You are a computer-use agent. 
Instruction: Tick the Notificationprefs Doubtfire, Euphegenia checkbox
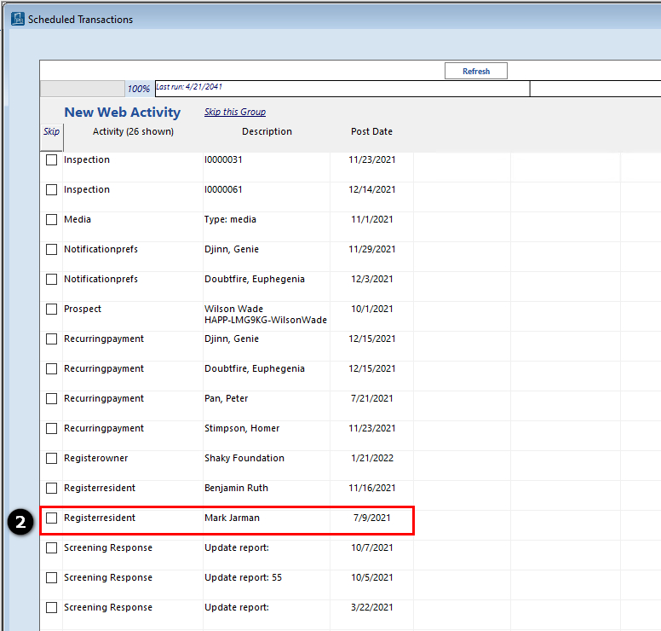point(51,279)
